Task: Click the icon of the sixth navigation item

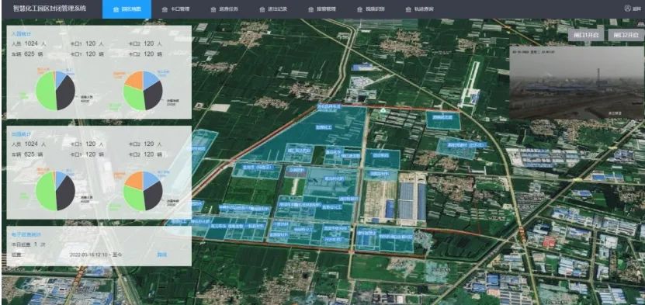Action: click(359, 9)
